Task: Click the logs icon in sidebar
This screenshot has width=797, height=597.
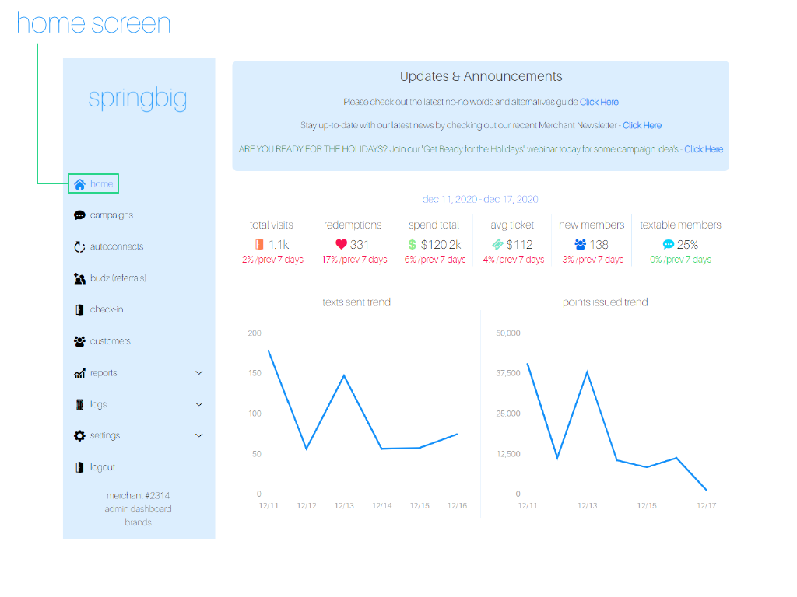Action: pyautogui.click(x=78, y=404)
